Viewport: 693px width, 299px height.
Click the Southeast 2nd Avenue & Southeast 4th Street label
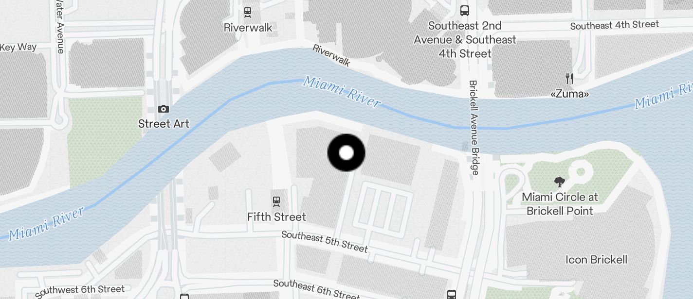465,39
